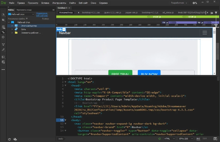Collapse button fold arrow on line 14
The height and width of the screenshot is (142, 220).
coord(65,131)
